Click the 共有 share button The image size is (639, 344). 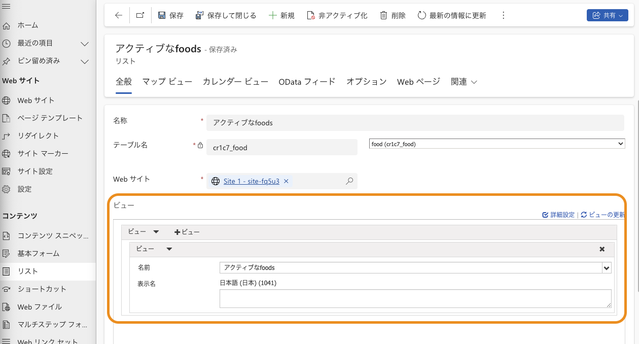[x=607, y=15]
